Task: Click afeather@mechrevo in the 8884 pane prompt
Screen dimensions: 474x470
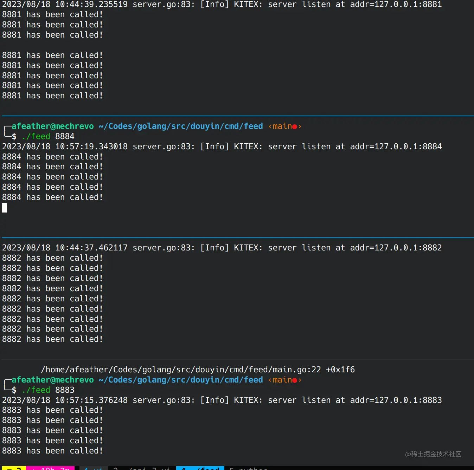Action: (x=53, y=126)
